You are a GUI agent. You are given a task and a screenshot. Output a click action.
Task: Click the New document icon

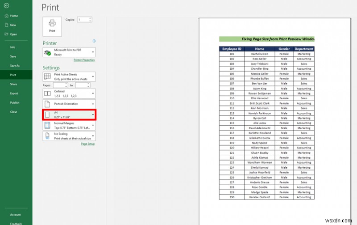click(7, 25)
